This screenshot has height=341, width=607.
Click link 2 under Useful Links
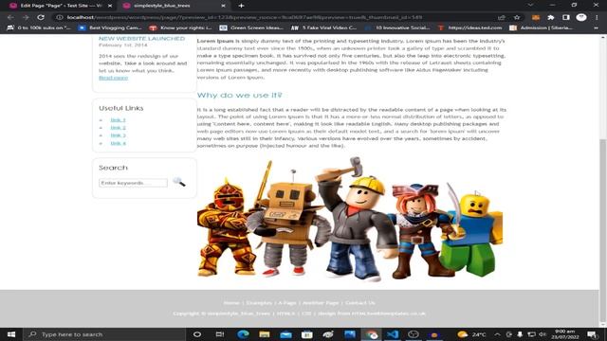(118, 128)
